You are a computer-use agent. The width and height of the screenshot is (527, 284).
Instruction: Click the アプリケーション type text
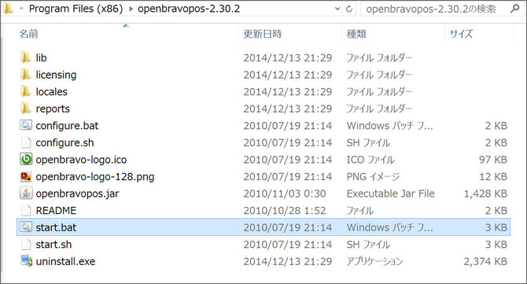pos(374,261)
